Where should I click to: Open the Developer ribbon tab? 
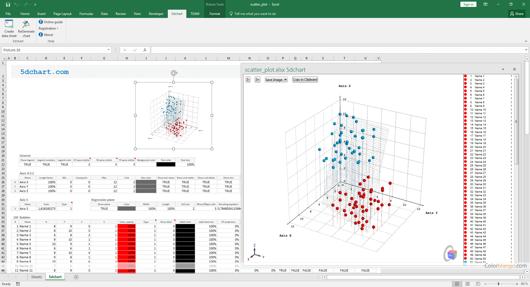[156, 14]
